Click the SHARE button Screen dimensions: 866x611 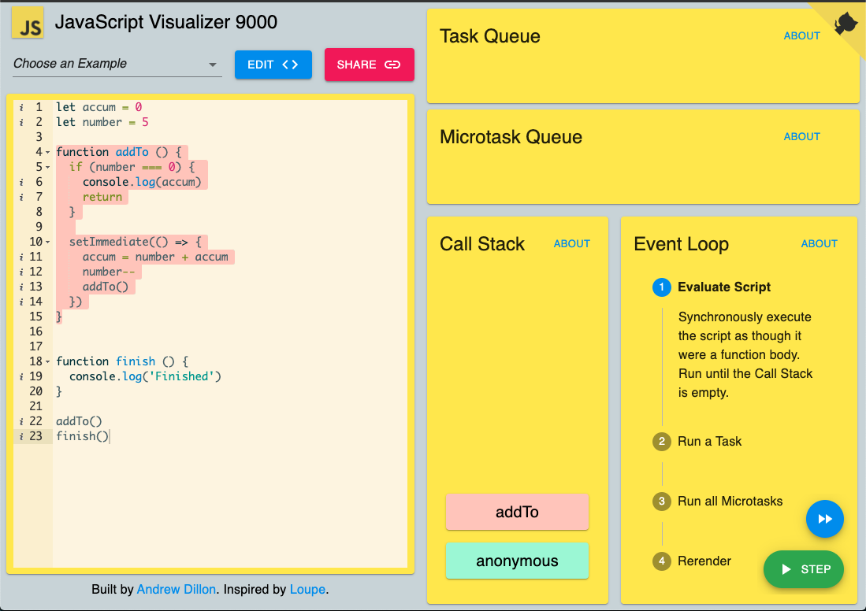(369, 65)
